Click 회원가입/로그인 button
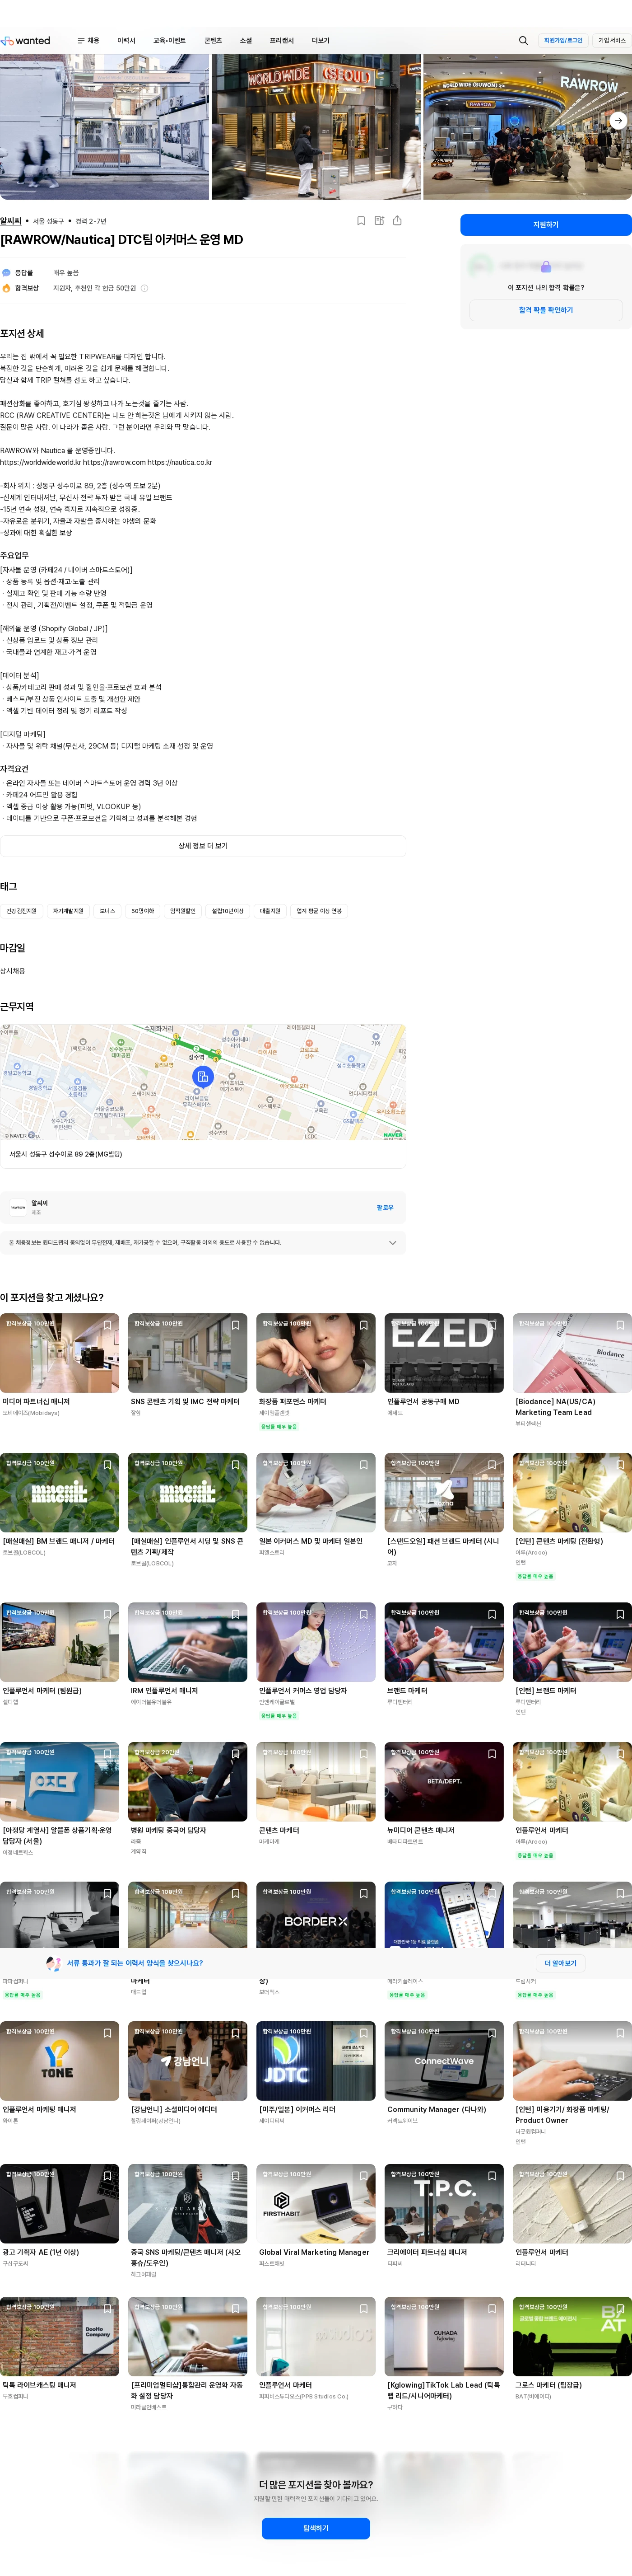Image resolution: width=632 pixels, height=2576 pixels. pos(563,41)
